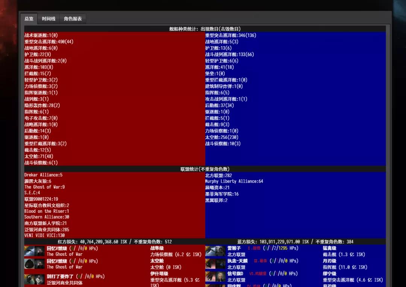Click 北方联盟:282 in alliance statistics
Viewport: 406px width, 287px height.
click(x=218, y=175)
